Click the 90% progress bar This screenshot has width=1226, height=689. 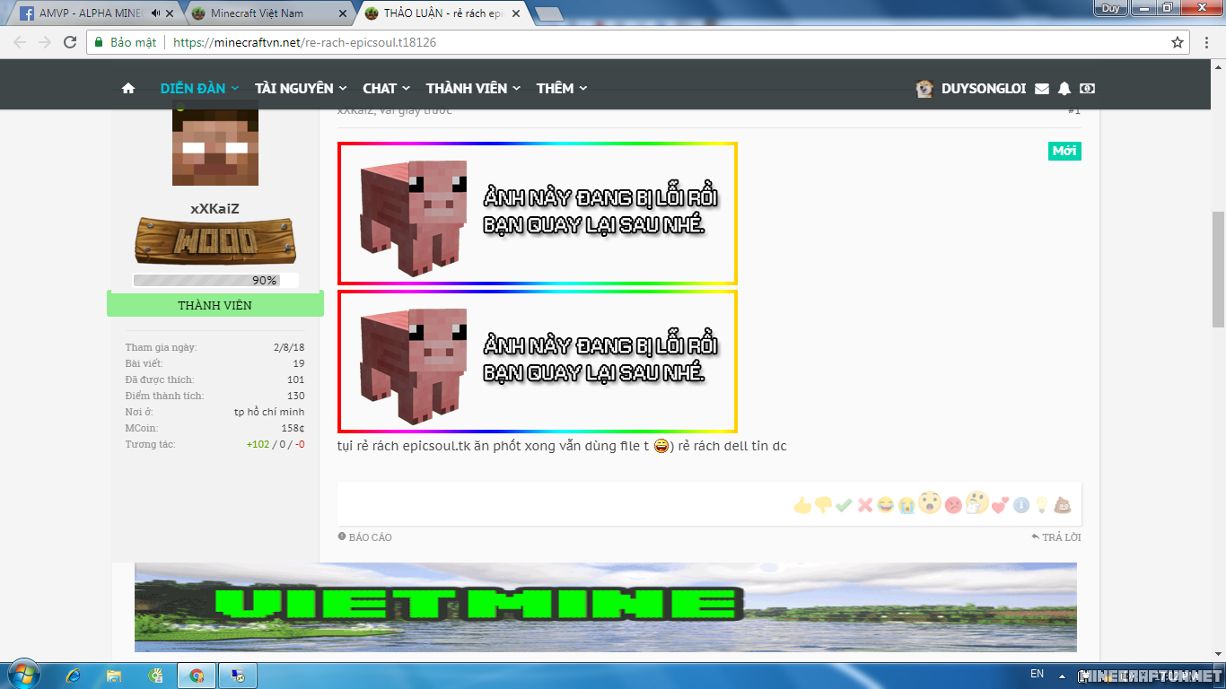pyautogui.click(x=215, y=280)
